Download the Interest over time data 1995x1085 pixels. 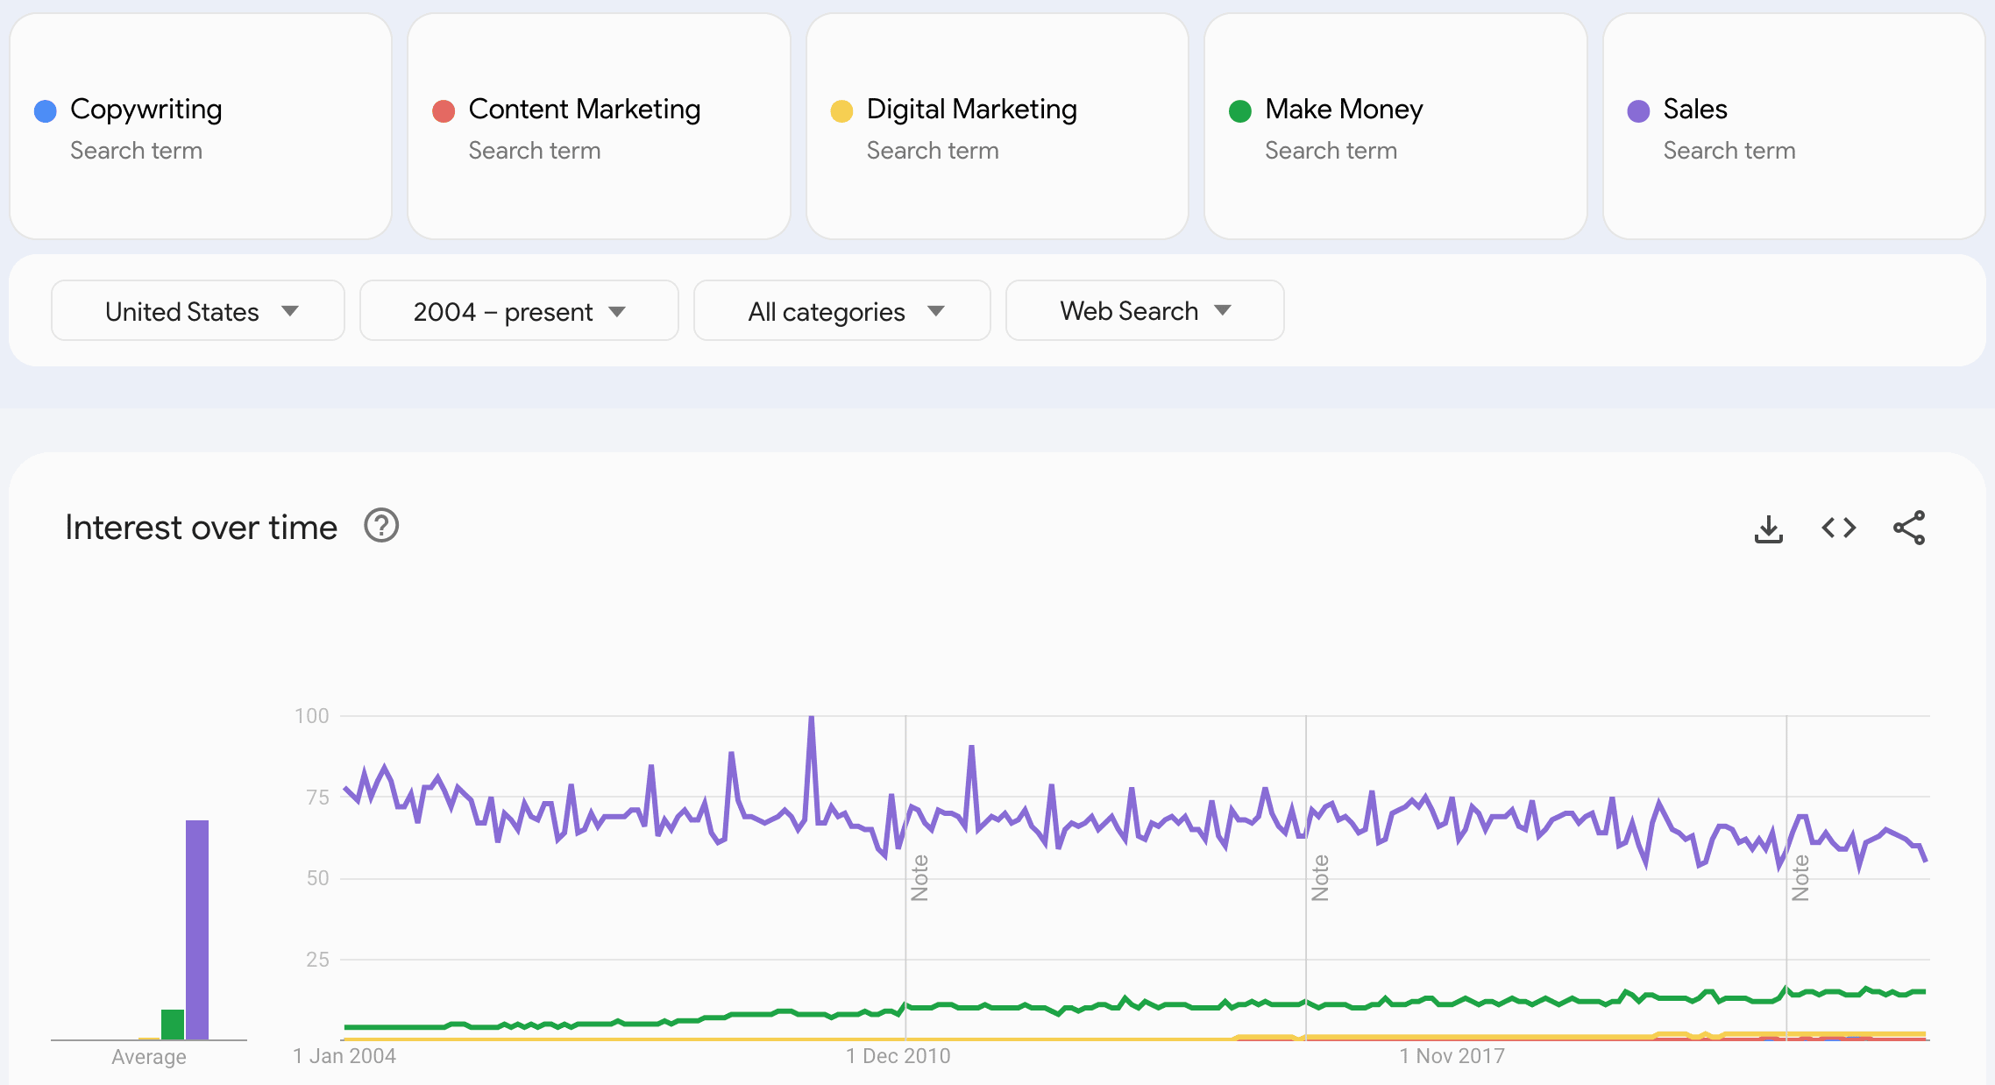[x=1768, y=528]
